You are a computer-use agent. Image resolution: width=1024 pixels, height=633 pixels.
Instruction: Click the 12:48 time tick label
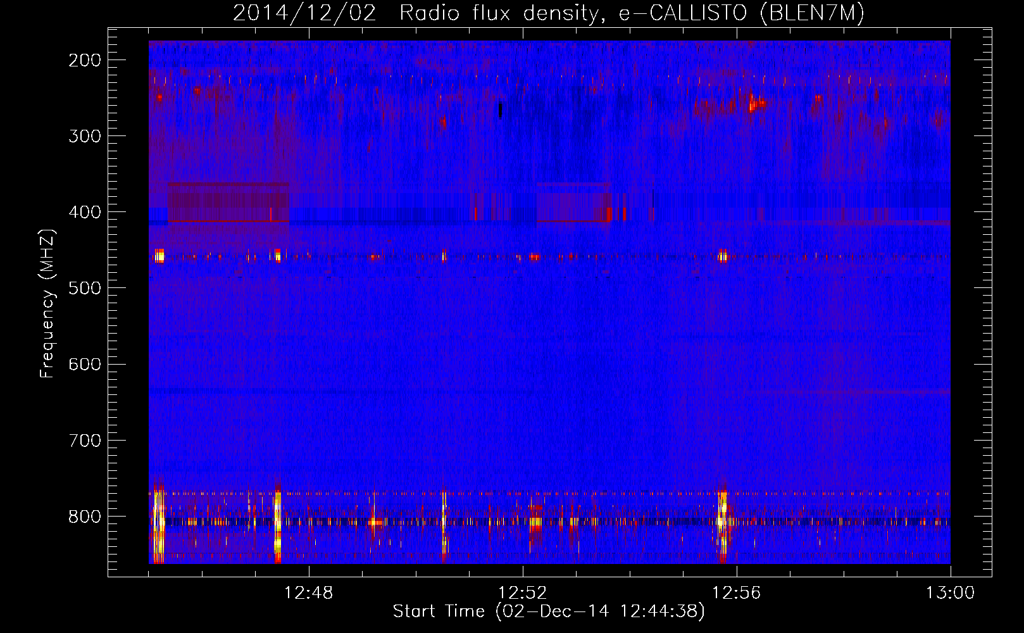(309, 593)
